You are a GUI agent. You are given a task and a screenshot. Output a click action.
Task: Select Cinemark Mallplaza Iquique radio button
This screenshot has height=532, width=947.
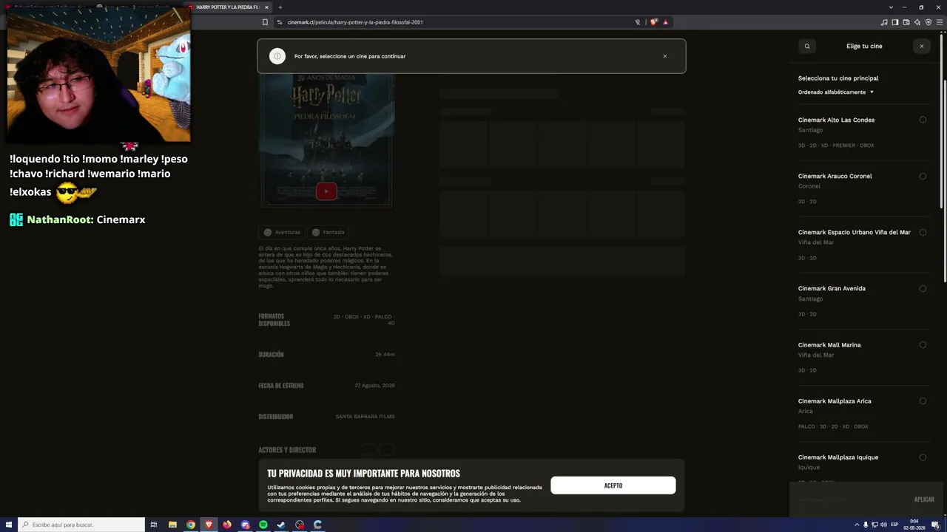pos(923,457)
